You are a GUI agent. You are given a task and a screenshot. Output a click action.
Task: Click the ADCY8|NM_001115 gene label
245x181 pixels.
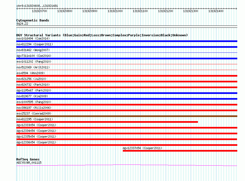coord(29,163)
